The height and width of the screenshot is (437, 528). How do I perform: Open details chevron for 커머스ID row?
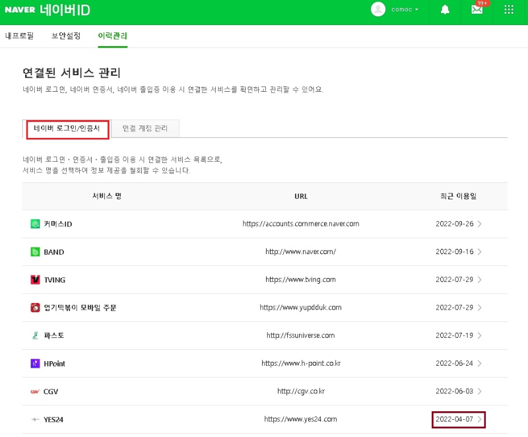(480, 224)
